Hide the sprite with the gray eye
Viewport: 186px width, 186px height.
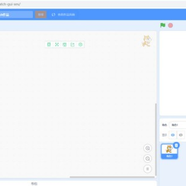coord(181,135)
